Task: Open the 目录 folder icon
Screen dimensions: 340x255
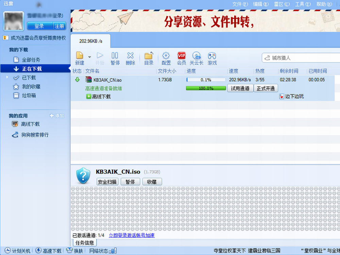Action: click(149, 58)
